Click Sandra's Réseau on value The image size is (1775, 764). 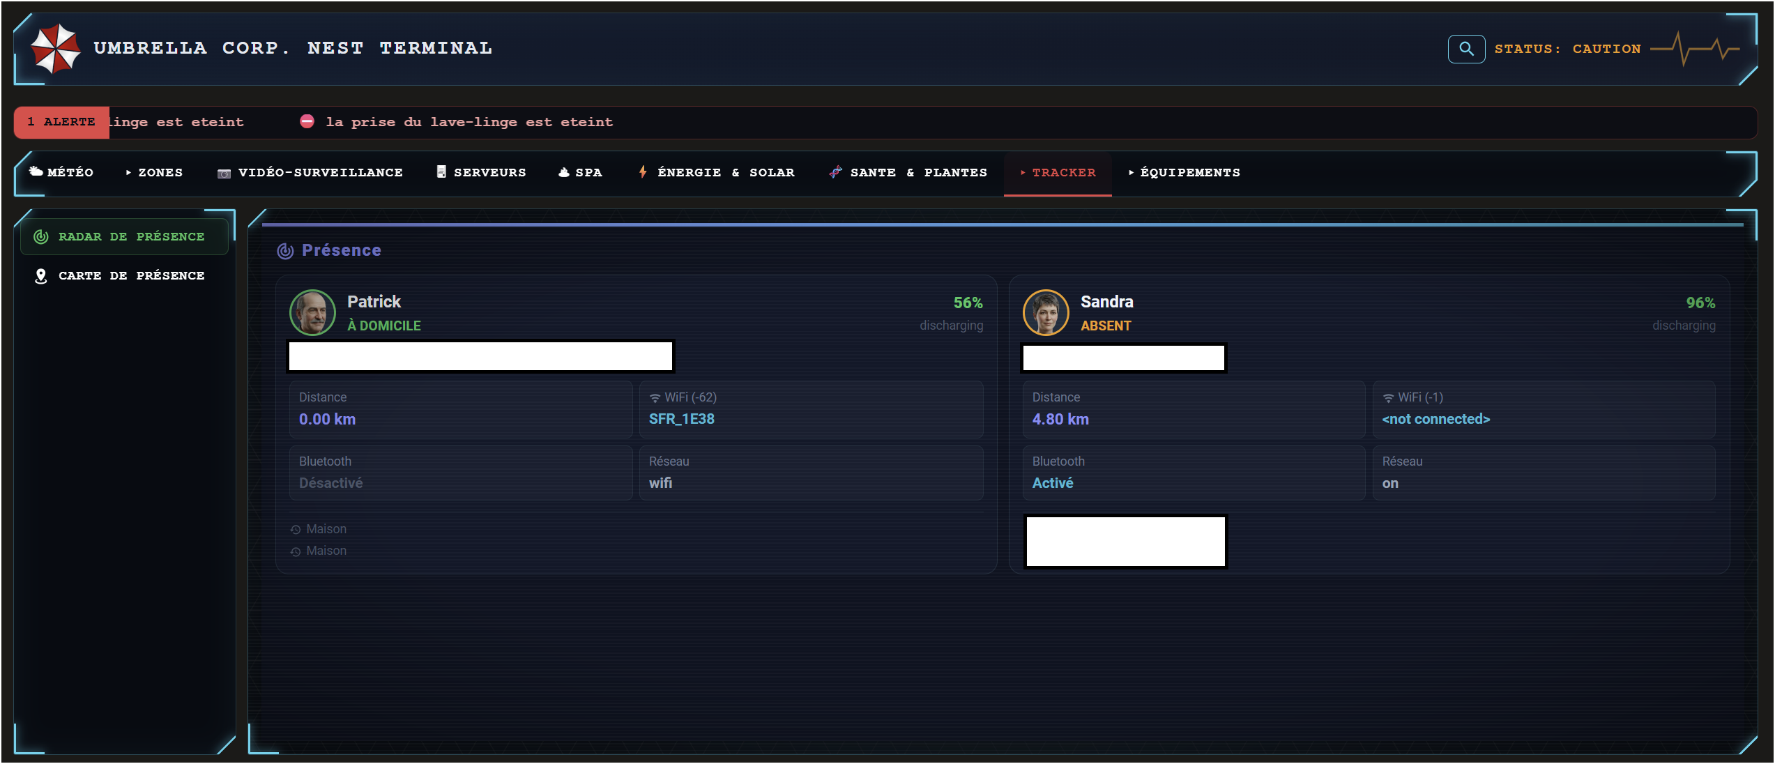[1390, 483]
